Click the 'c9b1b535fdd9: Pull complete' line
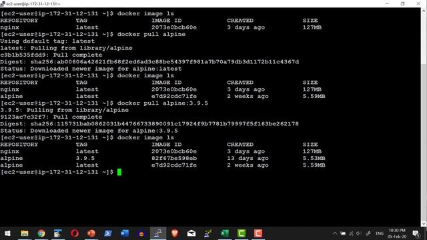 [51, 55]
